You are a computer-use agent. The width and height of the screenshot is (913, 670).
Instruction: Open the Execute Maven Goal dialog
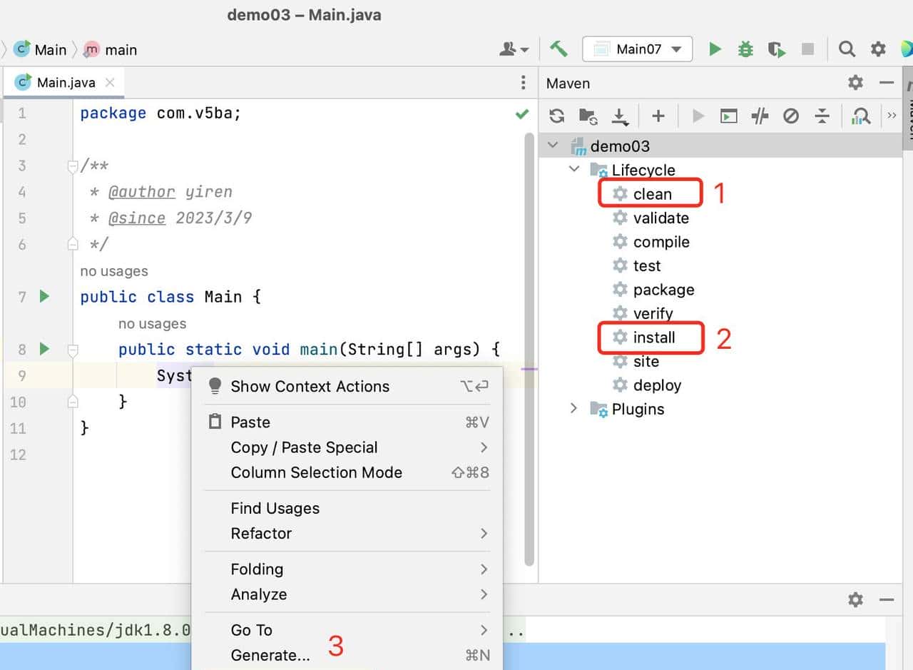pos(728,116)
